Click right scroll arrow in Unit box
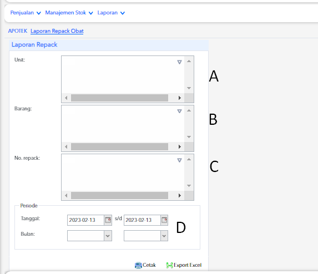Screen dimensions: 318x274 point(180,98)
